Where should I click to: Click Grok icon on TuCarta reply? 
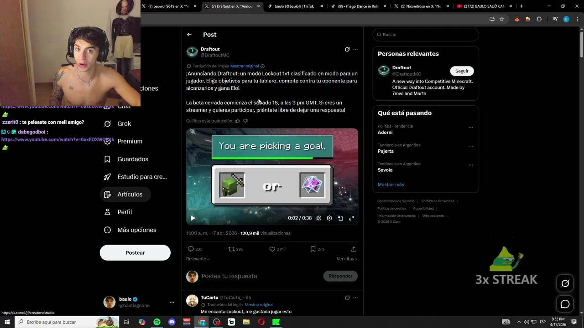pyautogui.click(x=347, y=298)
